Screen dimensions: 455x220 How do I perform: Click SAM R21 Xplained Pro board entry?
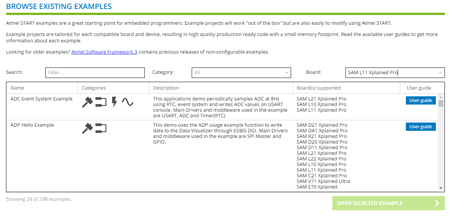[322, 136]
